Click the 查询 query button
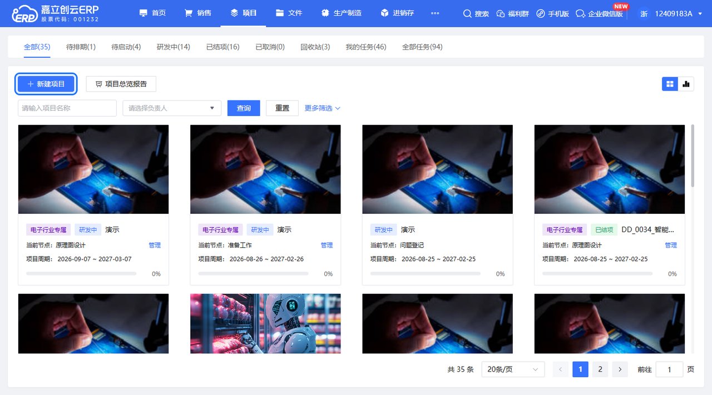Viewport: 712px width, 395px height. coord(244,108)
